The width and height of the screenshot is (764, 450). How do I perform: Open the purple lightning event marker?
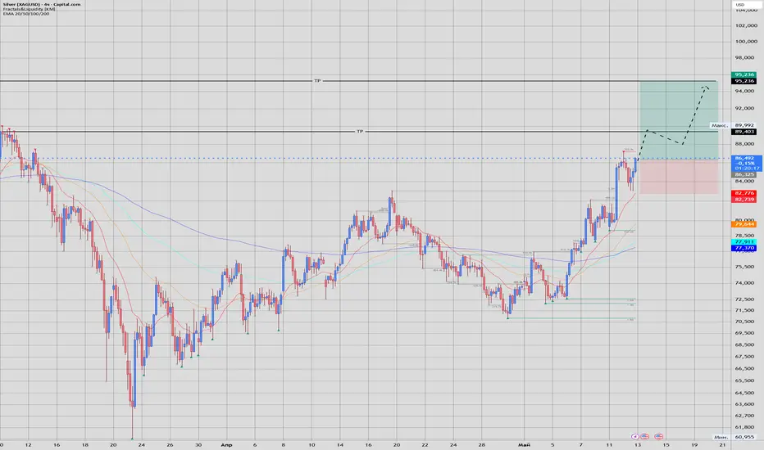pos(634,436)
